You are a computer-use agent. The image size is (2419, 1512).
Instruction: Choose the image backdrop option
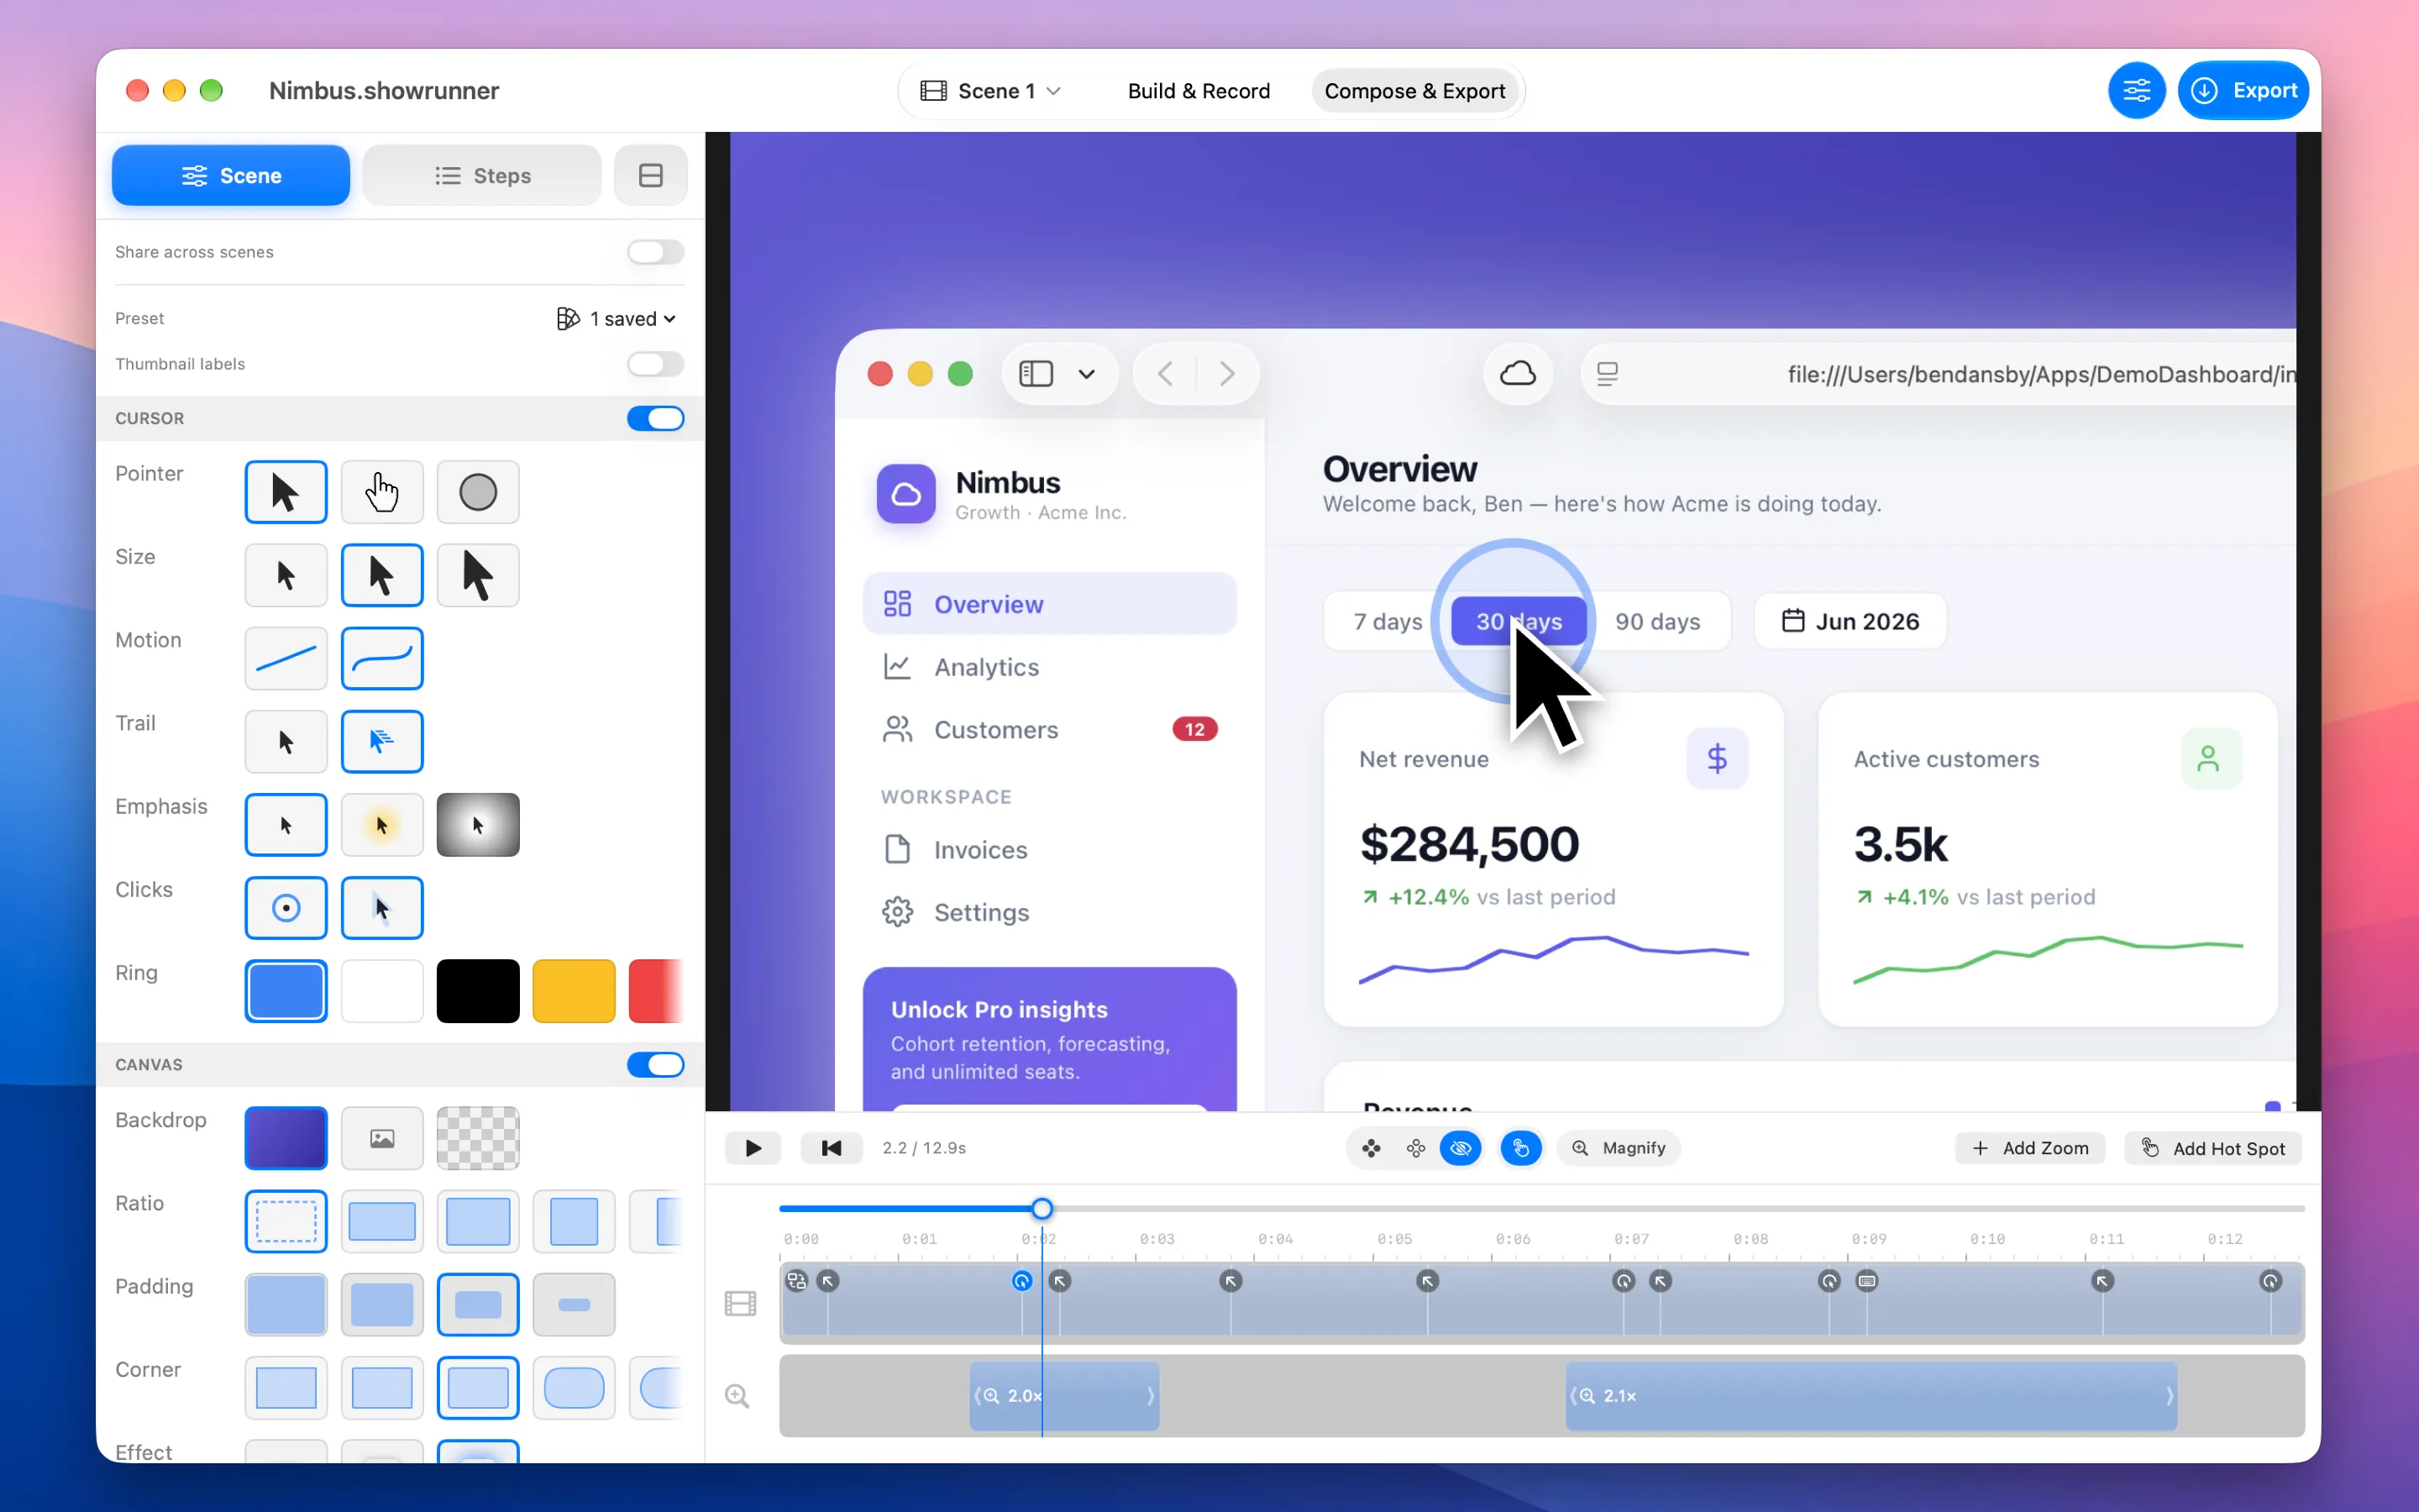tap(382, 1138)
